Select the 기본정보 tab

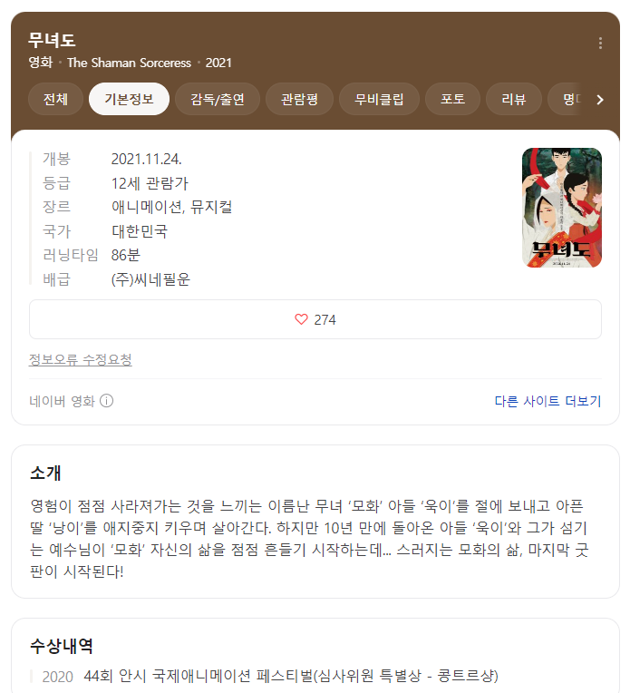coord(129,99)
